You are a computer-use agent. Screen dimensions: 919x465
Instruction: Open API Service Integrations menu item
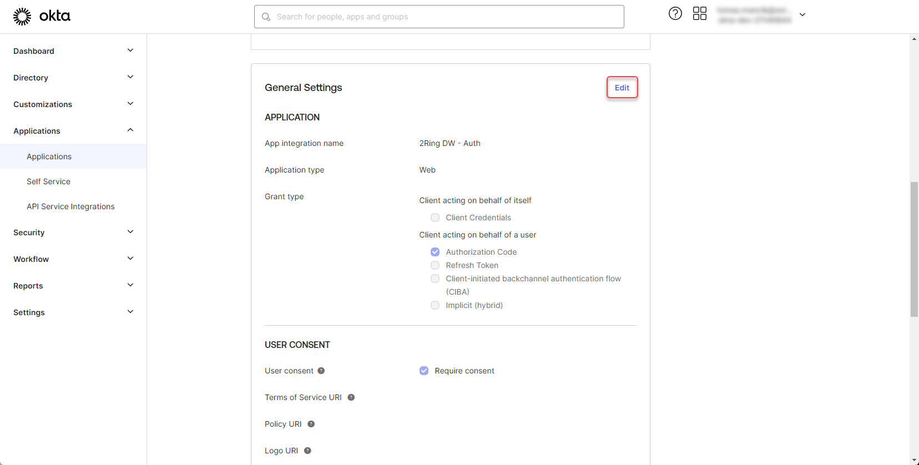point(70,206)
